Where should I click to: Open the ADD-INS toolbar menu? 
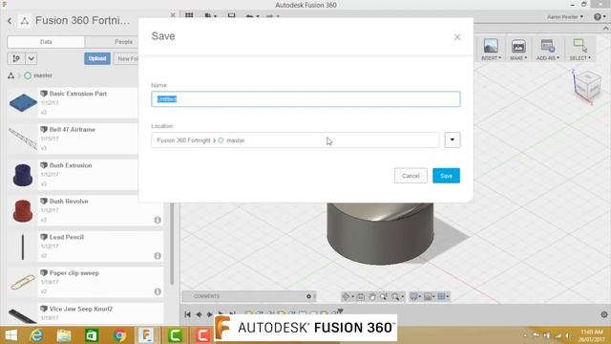547,50
